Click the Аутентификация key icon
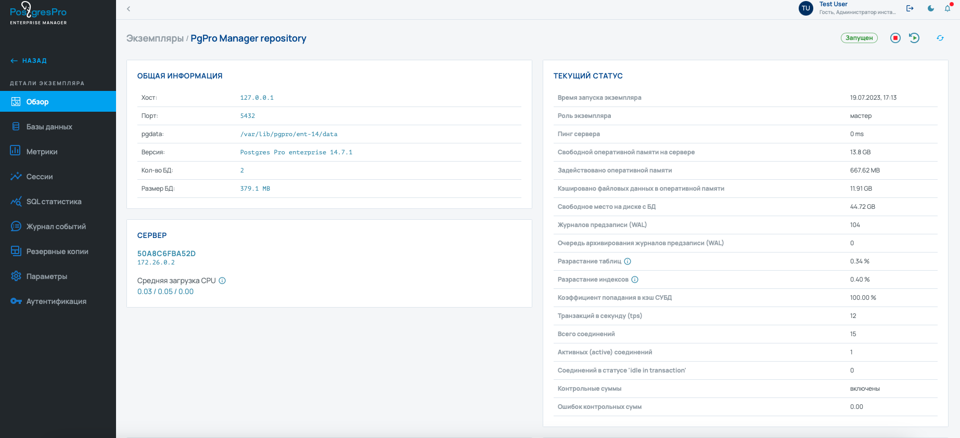This screenshot has height=438, width=960. click(x=16, y=301)
